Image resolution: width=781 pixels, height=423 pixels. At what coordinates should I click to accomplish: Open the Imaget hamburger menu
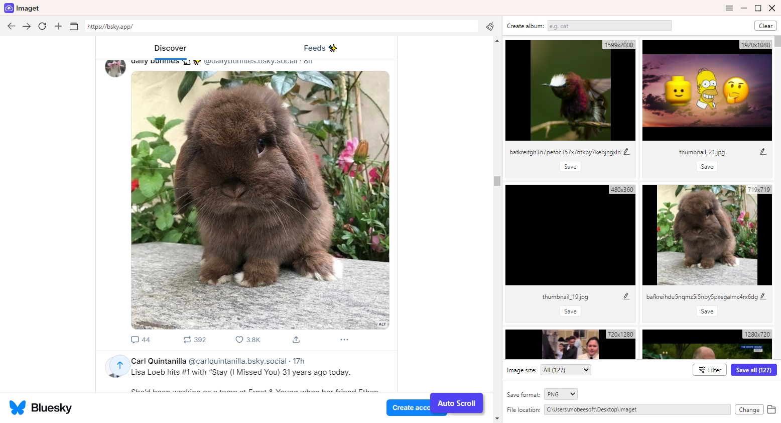[729, 8]
